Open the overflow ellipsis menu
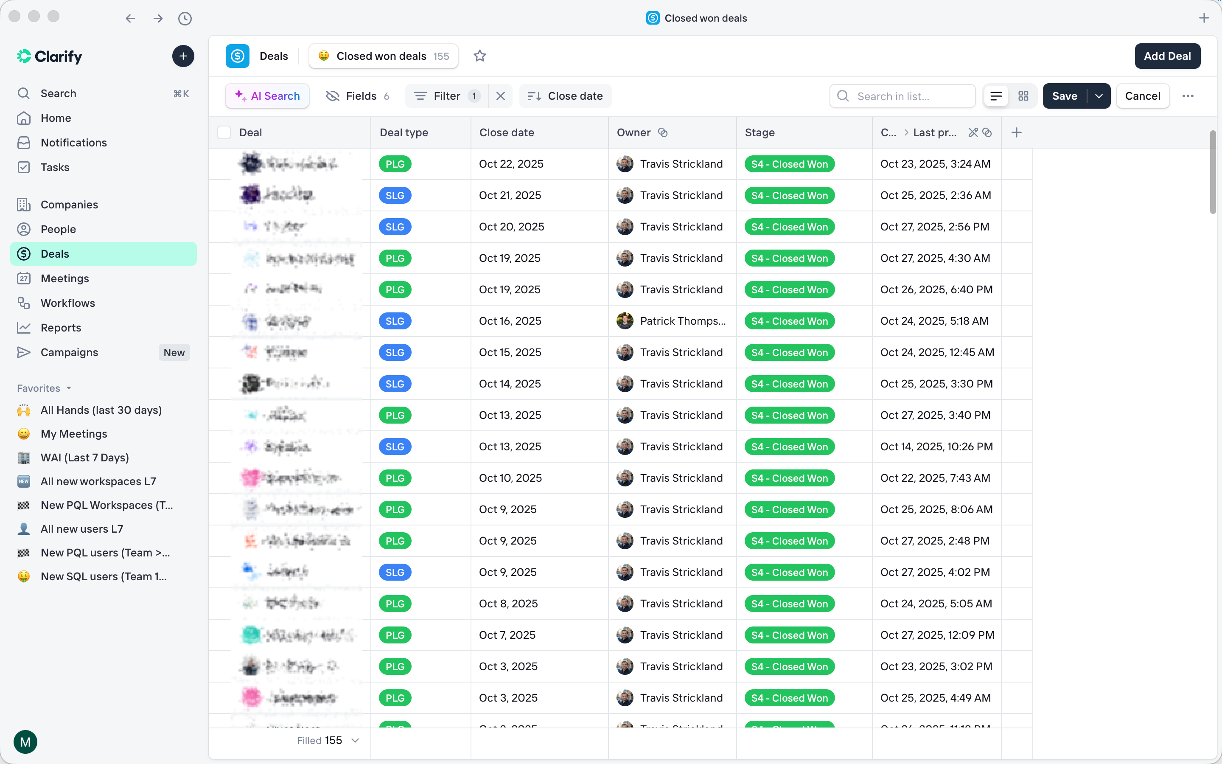This screenshot has width=1222, height=764. [x=1188, y=95]
